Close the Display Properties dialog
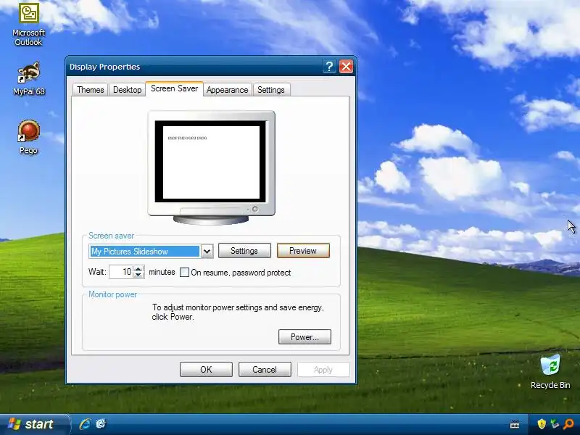Viewport: 580px width, 435px height. (x=346, y=67)
